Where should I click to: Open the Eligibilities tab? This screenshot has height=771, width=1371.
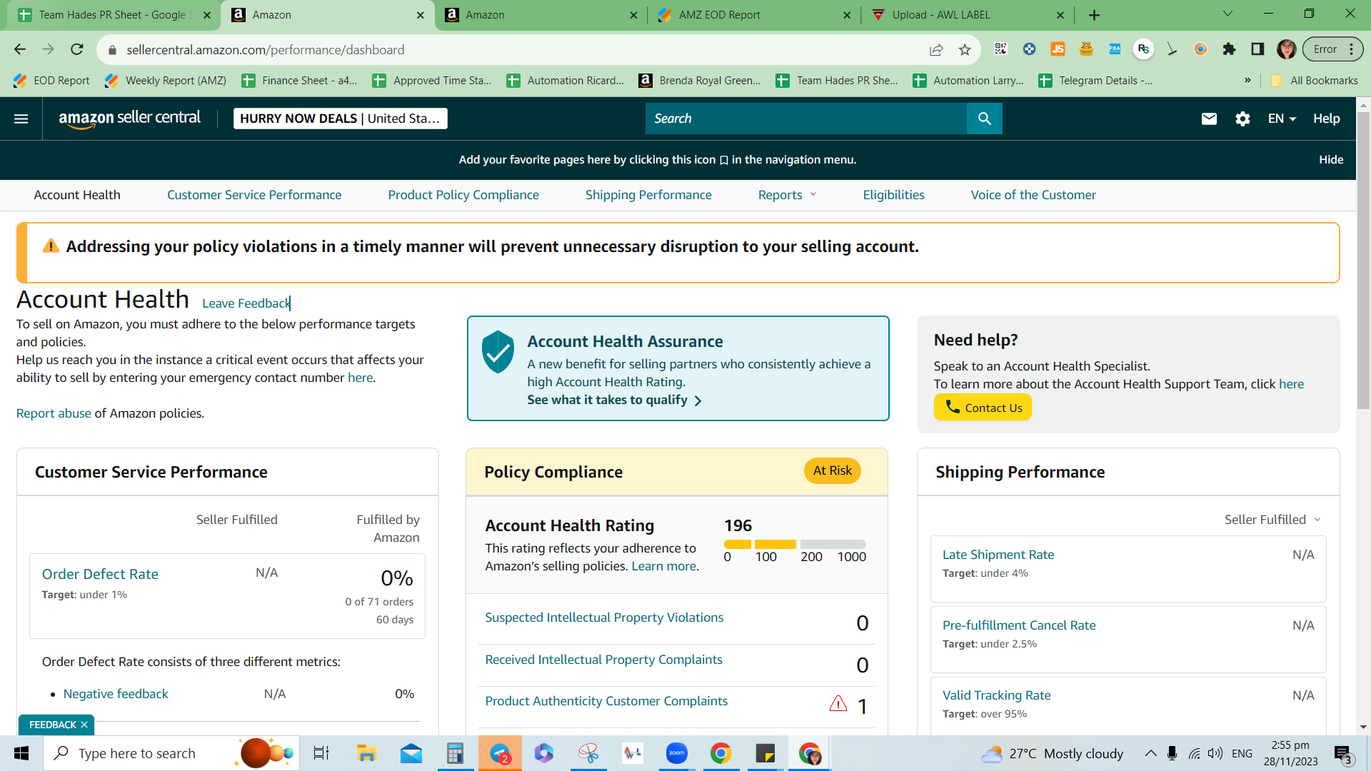tap(893, 195)
